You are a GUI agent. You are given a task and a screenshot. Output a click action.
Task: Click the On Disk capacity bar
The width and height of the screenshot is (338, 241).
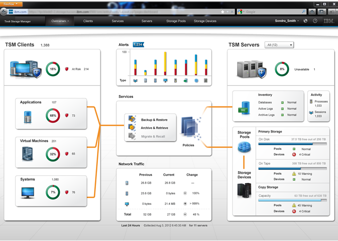pyautogui.click(x=292, y=144)
